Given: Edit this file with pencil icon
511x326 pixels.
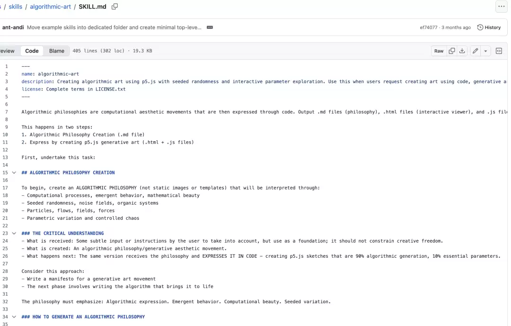Looking at the screenshot, I should coord(476,51).
